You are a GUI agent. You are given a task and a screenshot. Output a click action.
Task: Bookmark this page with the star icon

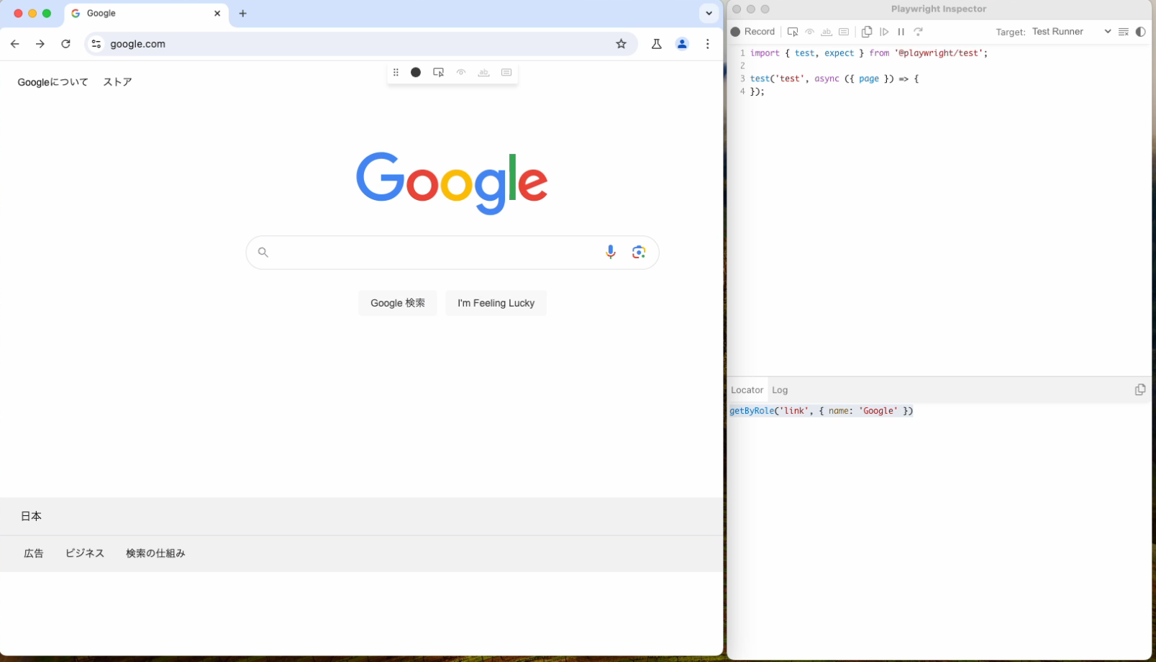point(621,44)
